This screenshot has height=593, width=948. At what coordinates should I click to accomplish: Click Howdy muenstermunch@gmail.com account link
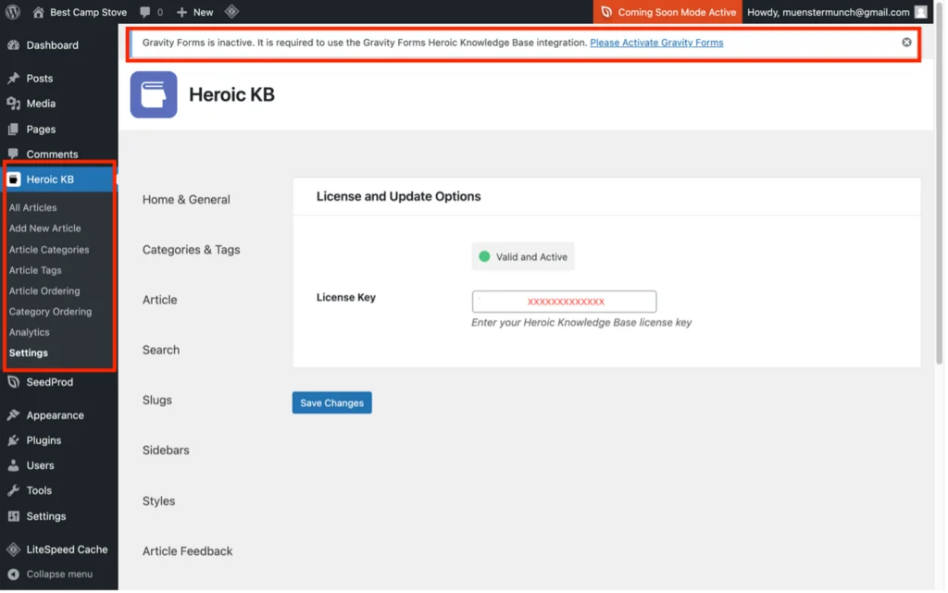829,12
